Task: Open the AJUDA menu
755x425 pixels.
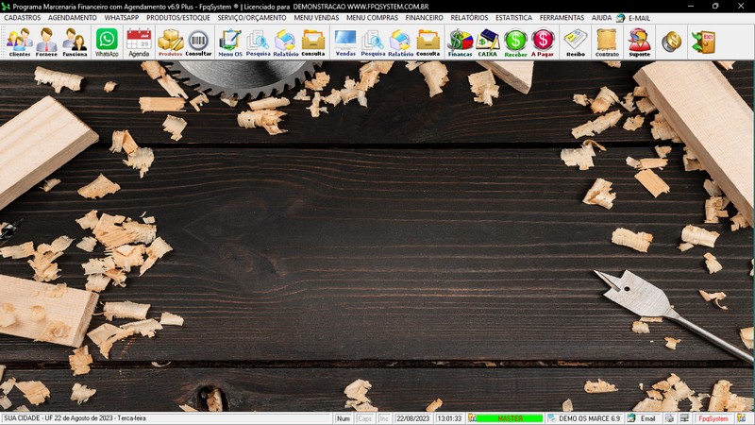Action: coord(601,18)
